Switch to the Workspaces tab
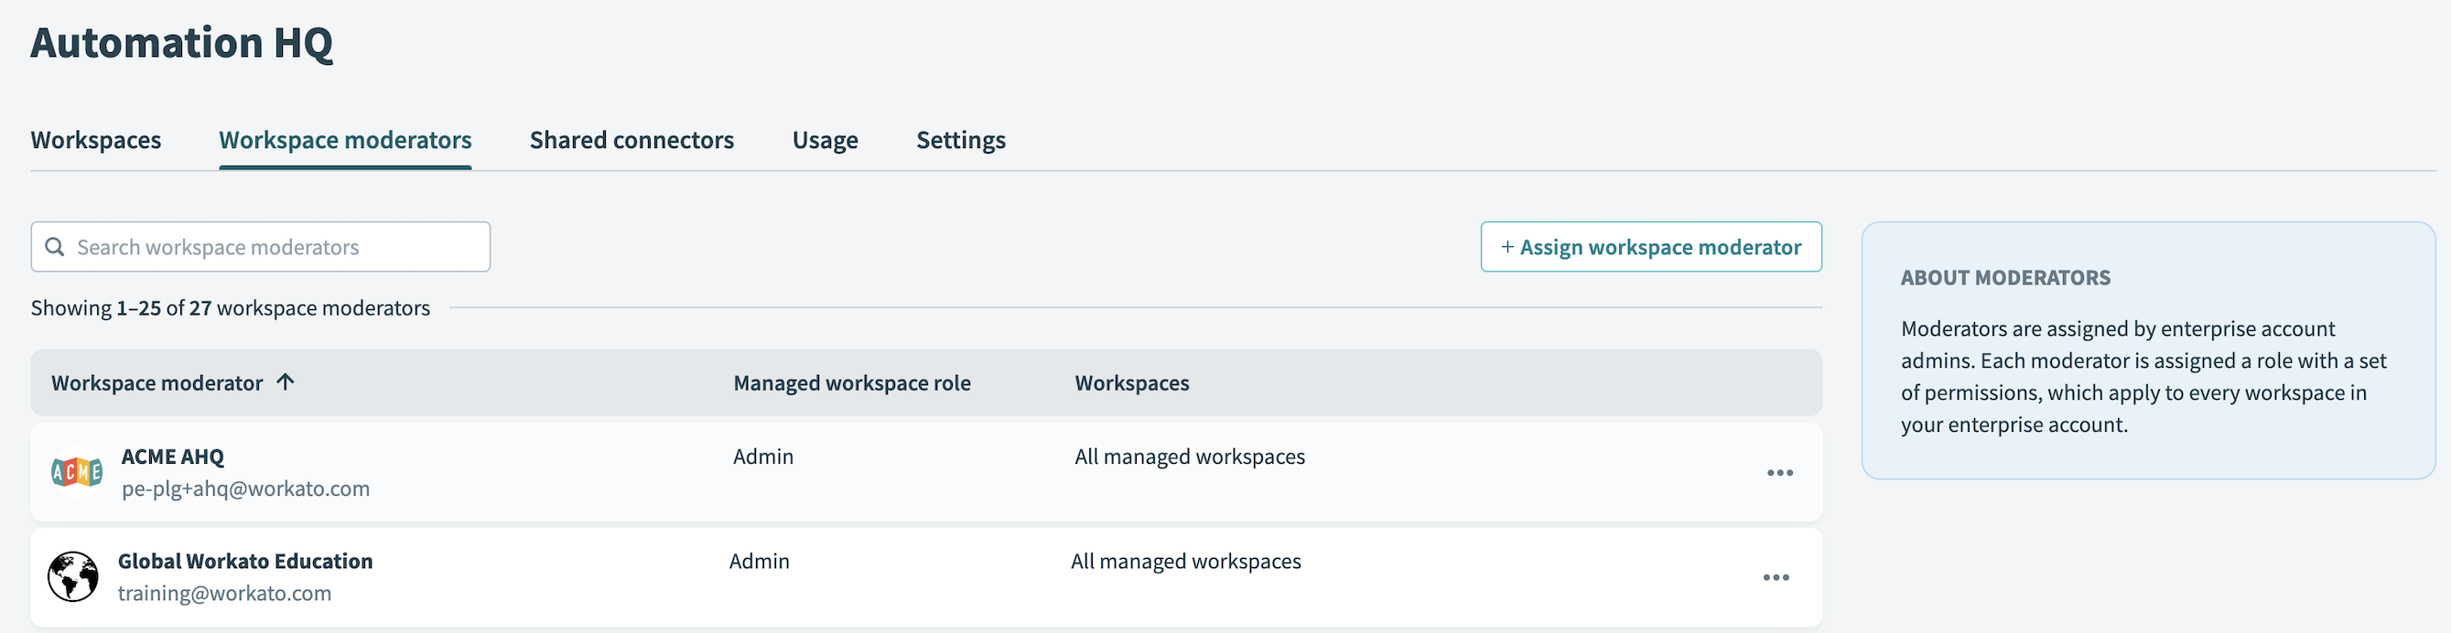This screenshot has width=2451, height=633. pos(96,140)
